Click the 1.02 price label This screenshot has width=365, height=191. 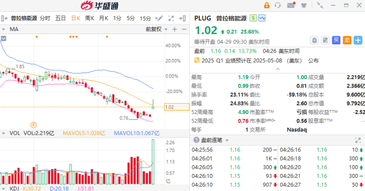(x=177, y=107)
